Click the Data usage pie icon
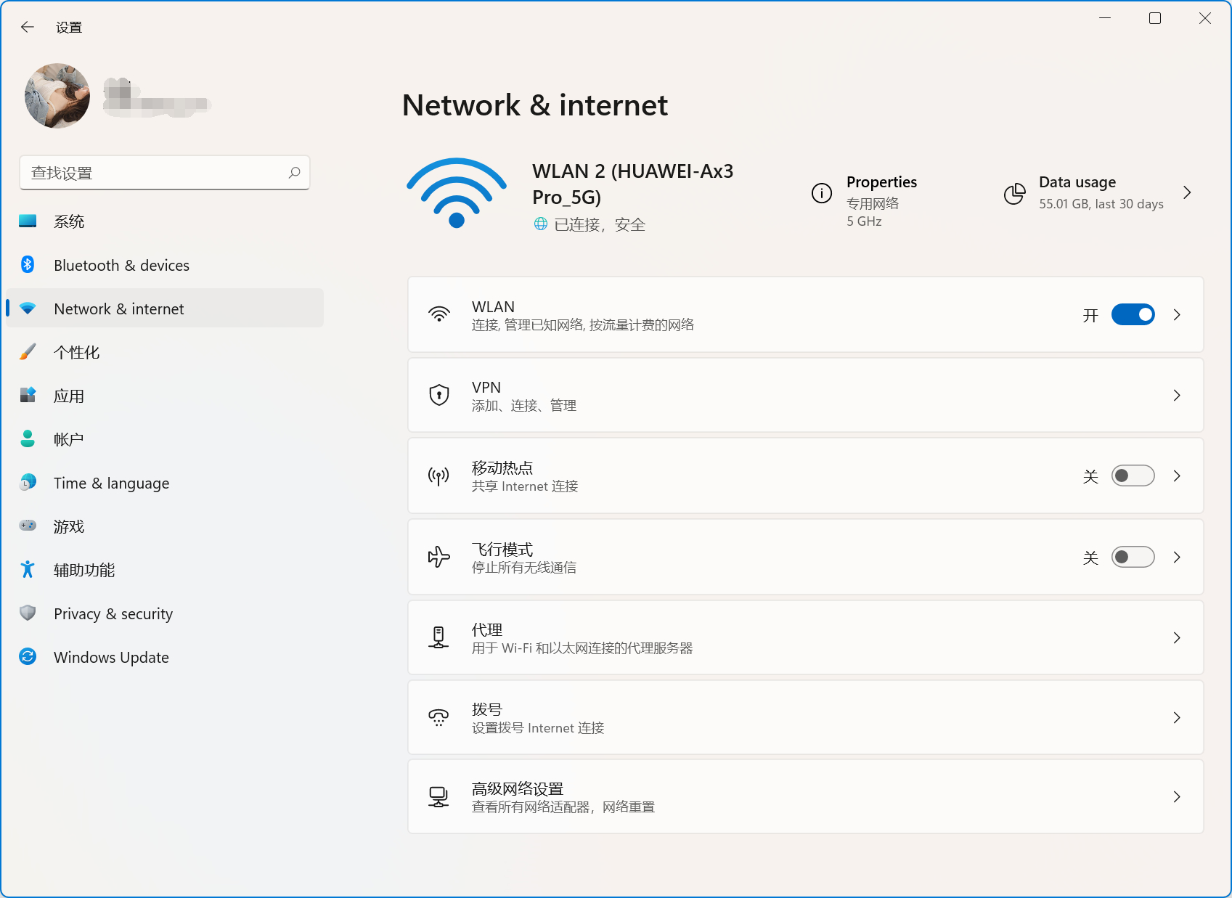 1014,193
